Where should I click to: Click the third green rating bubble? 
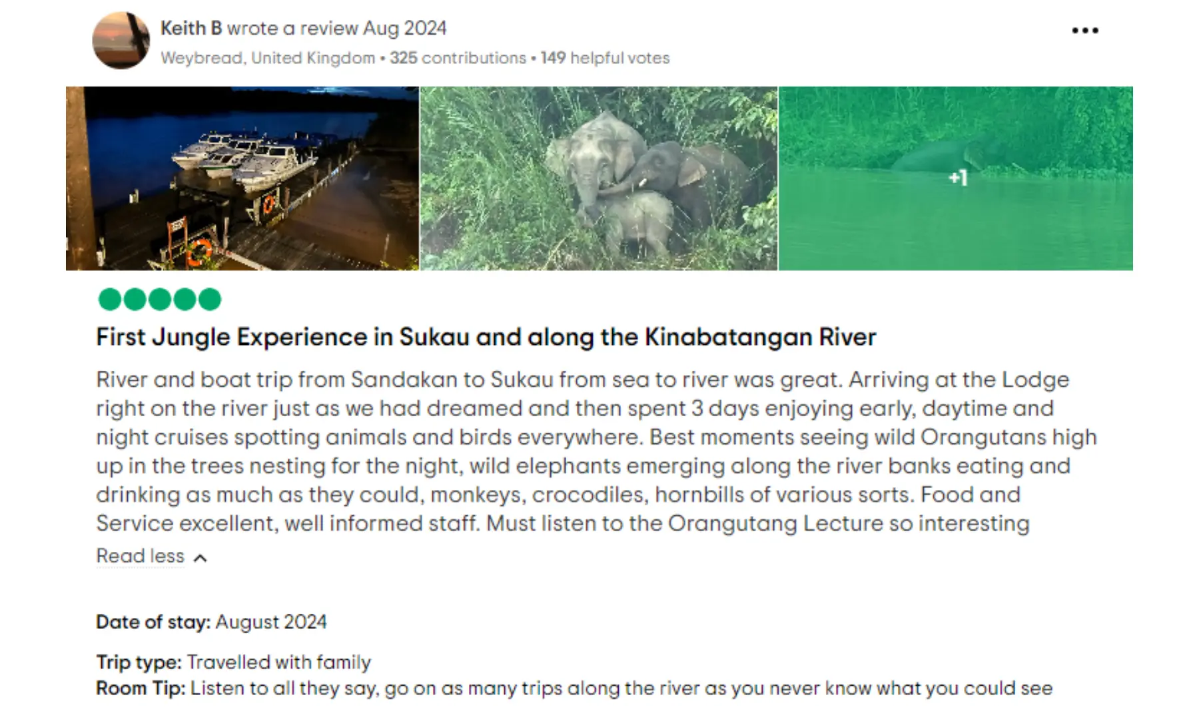pos(160,300)
